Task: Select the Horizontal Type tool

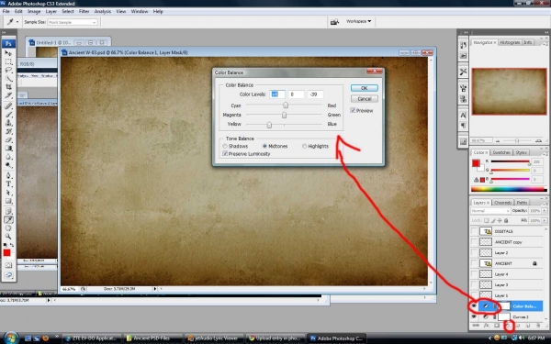Action: (8, 184)
